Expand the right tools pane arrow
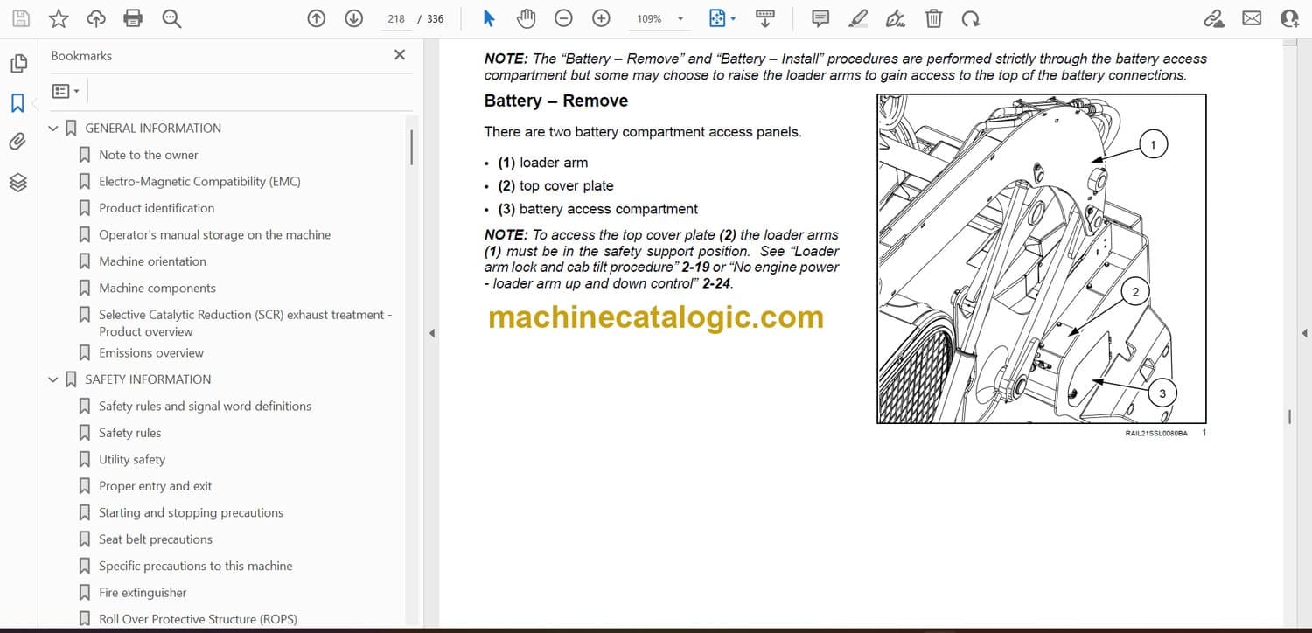This screenshot has height=633, width=1312. click(x=1304, y=333)
